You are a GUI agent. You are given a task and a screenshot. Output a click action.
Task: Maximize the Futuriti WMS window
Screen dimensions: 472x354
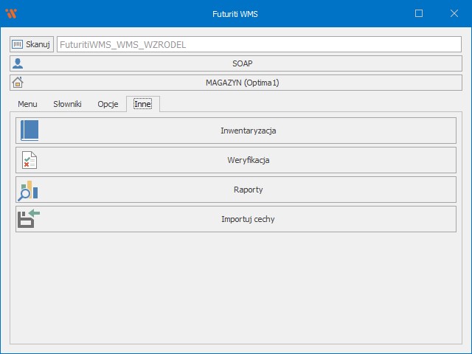tap(419, 13)
